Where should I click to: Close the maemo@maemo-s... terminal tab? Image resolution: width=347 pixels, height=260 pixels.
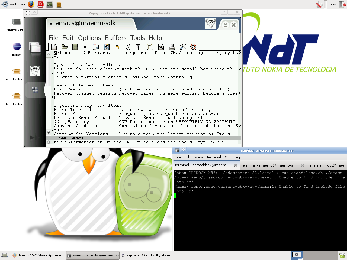[x=303, y=165]
